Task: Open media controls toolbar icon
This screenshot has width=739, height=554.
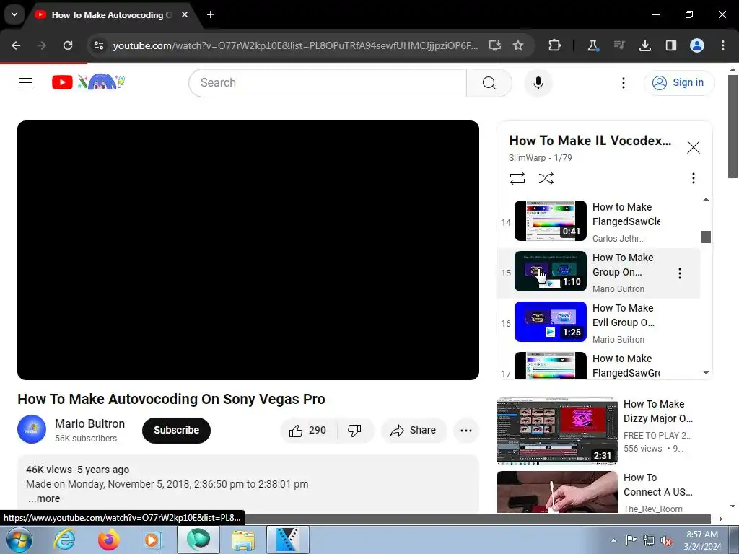Action: [618, 45]
